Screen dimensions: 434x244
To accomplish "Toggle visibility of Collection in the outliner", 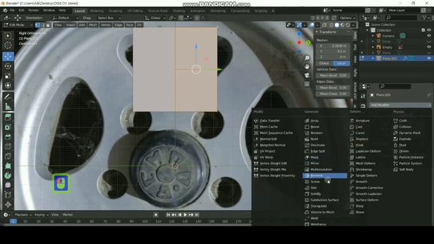I will 429,30.
